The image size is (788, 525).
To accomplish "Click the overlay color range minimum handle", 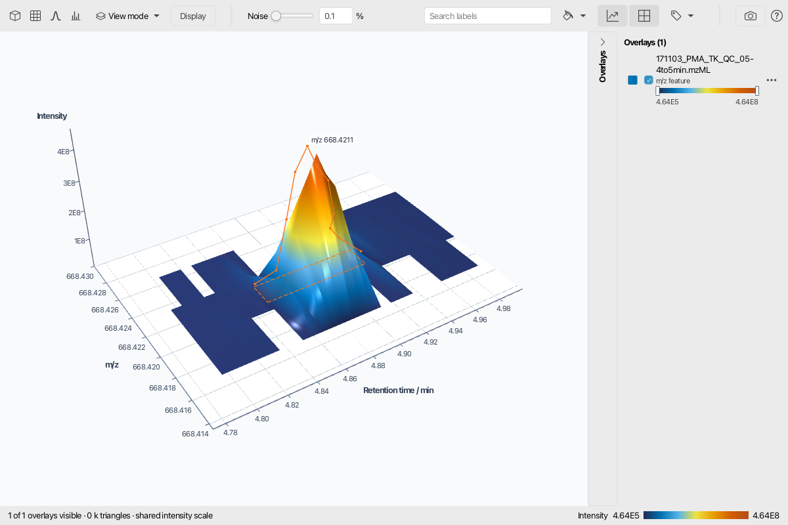I will tap(657, 91).
